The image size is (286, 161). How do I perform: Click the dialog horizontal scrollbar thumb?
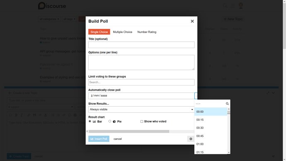(129, 131)
